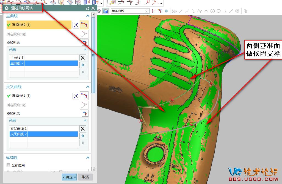Click reverse direction icon in 交叉曲线 section
This screenshot has height=184, width=282.
pos(76,96)
